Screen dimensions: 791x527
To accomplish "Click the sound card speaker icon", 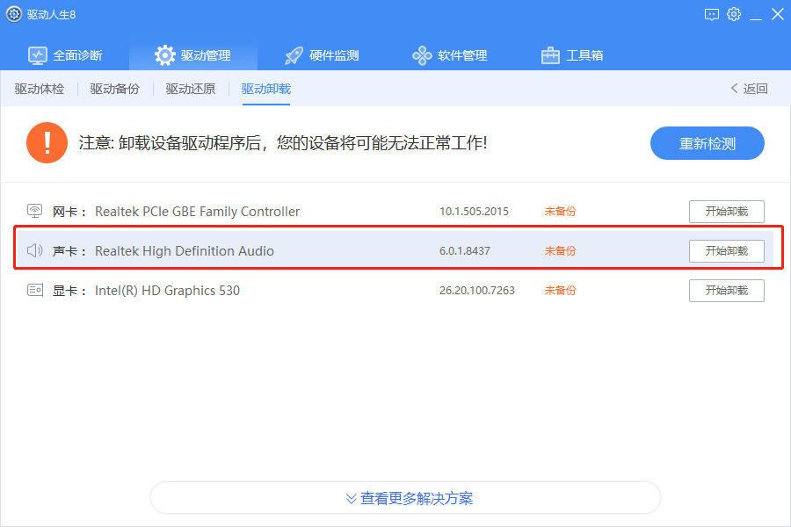I will [x=35, y=250].
